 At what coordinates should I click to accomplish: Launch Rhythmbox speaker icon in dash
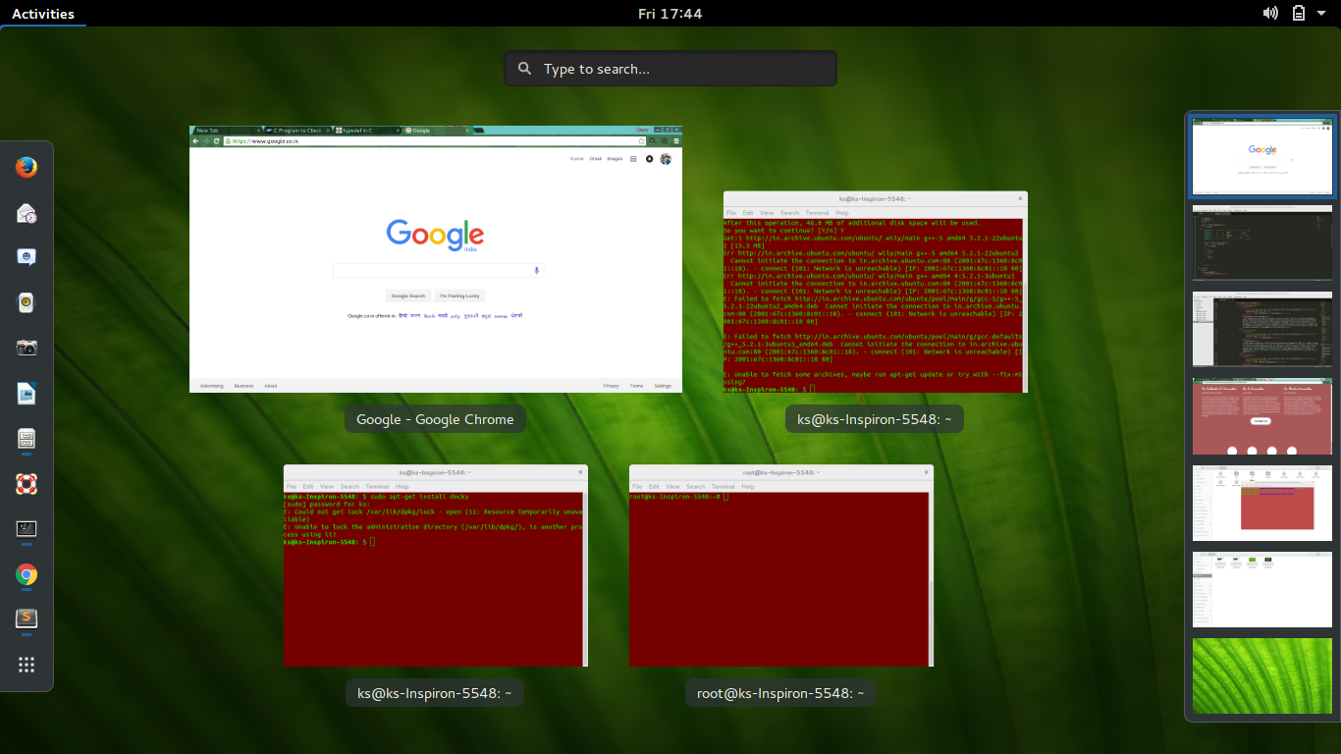pyautogui.click(x=27, y=302)
